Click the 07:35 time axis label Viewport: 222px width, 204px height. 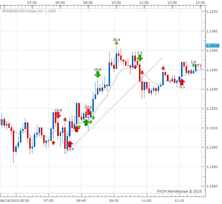click(x=48, y=201)
